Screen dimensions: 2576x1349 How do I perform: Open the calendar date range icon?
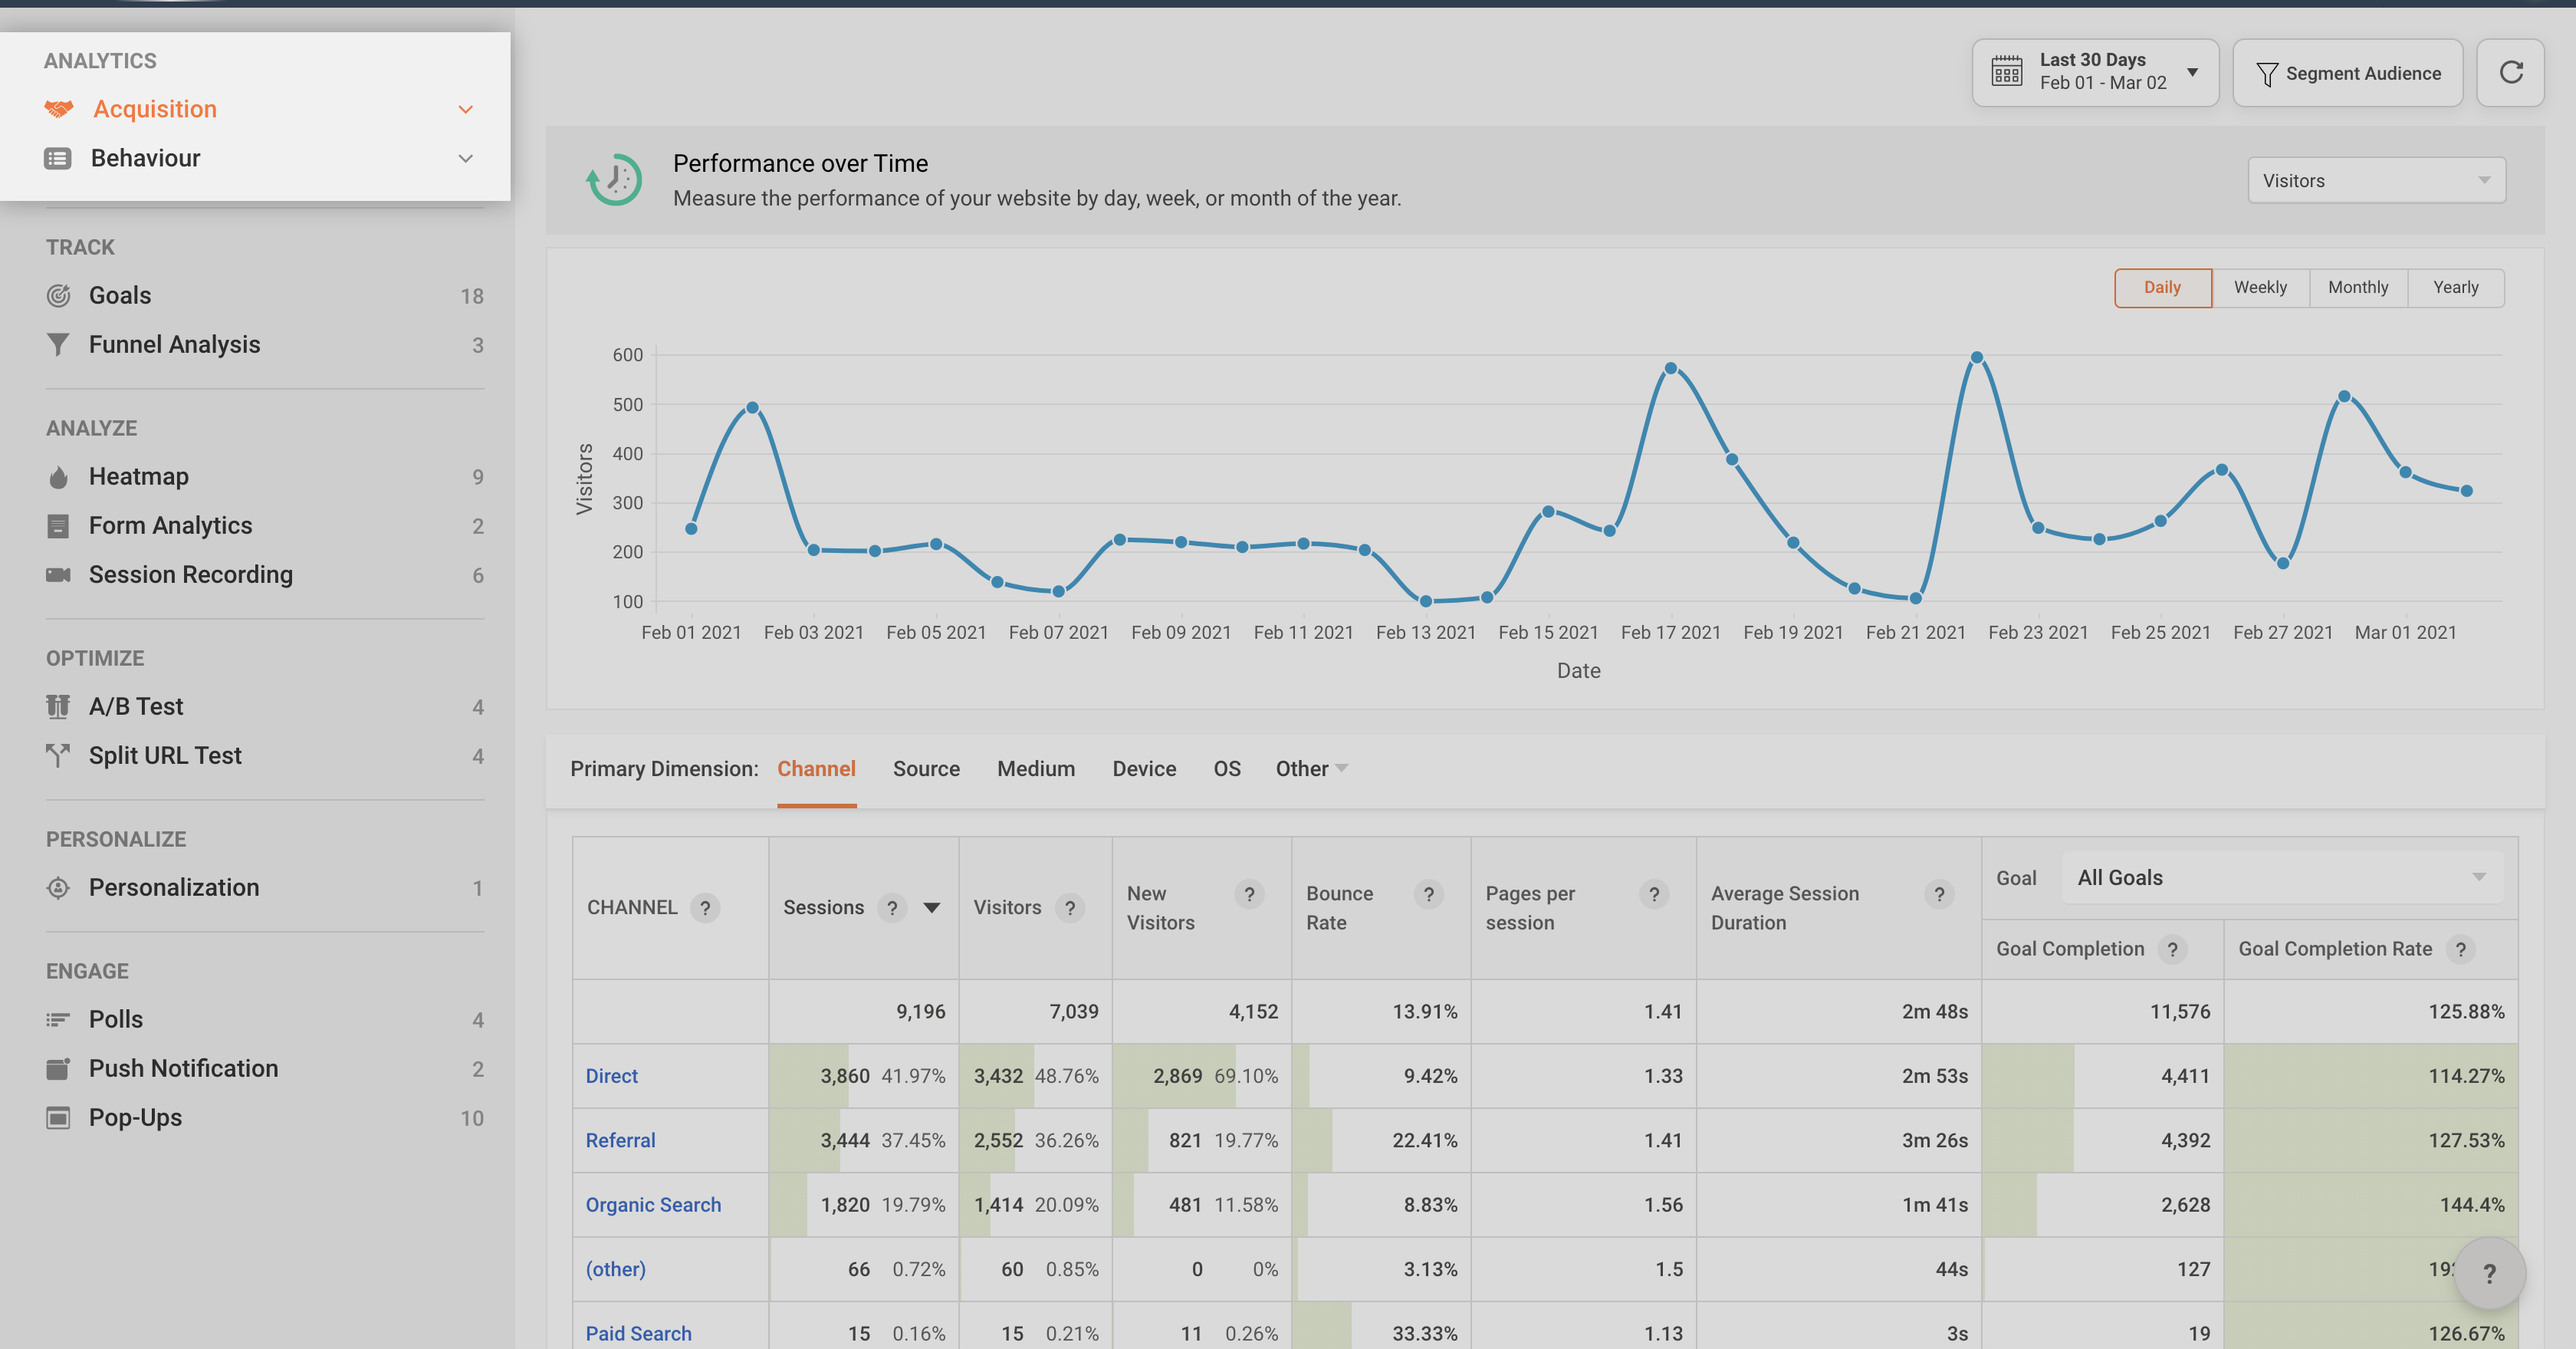point(2006,72)
